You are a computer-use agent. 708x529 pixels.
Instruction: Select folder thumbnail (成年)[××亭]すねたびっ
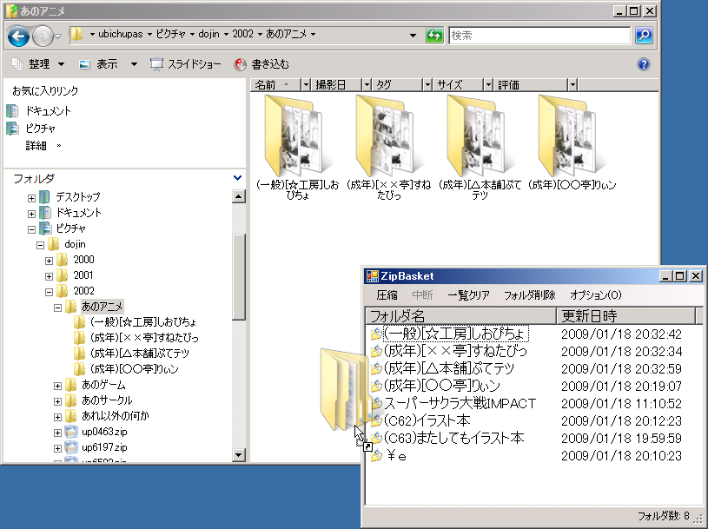pos(389,147)
